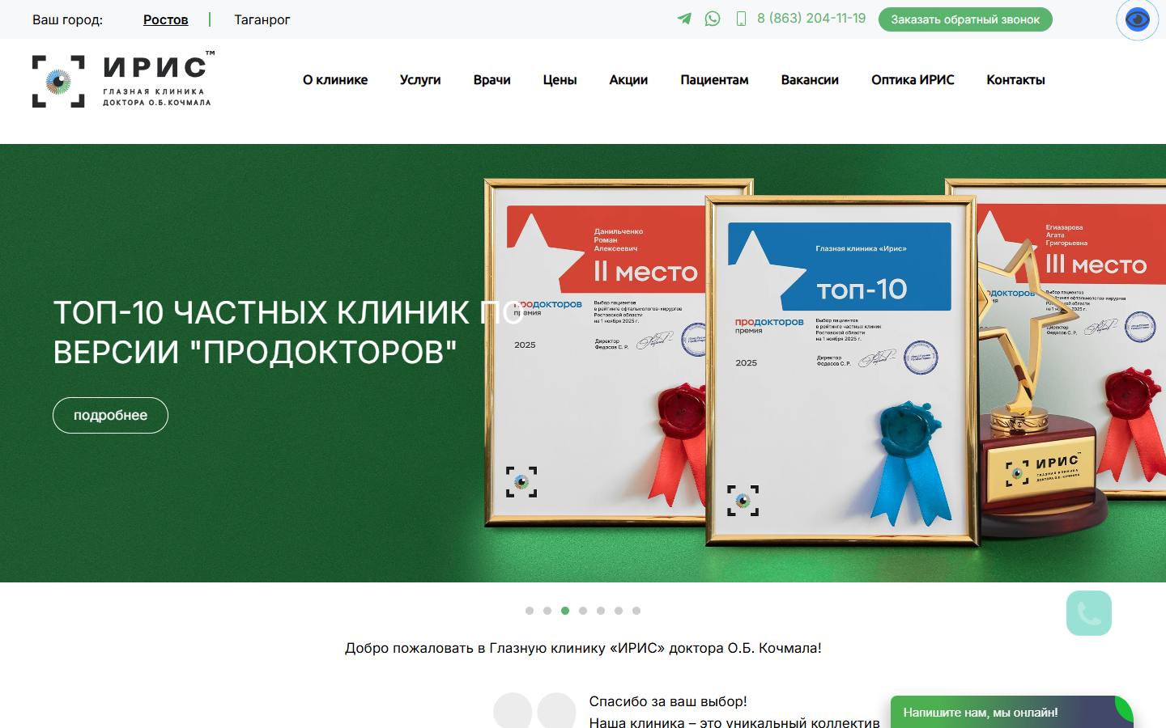
Task: Jump to the sixth slide dot
Action: (619, 611)
